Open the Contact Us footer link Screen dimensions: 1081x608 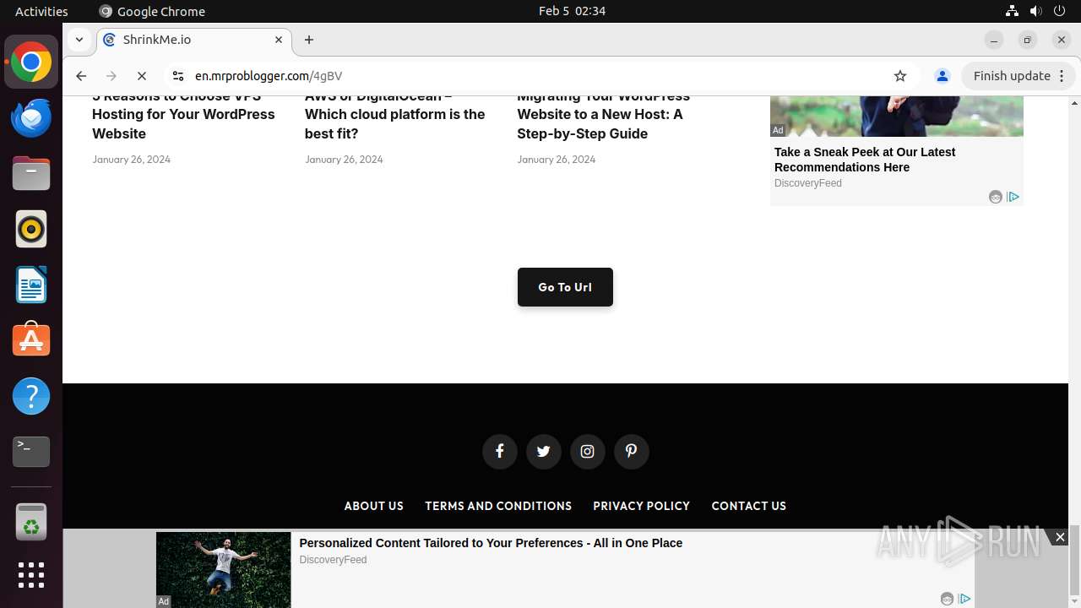click(748, 506)
